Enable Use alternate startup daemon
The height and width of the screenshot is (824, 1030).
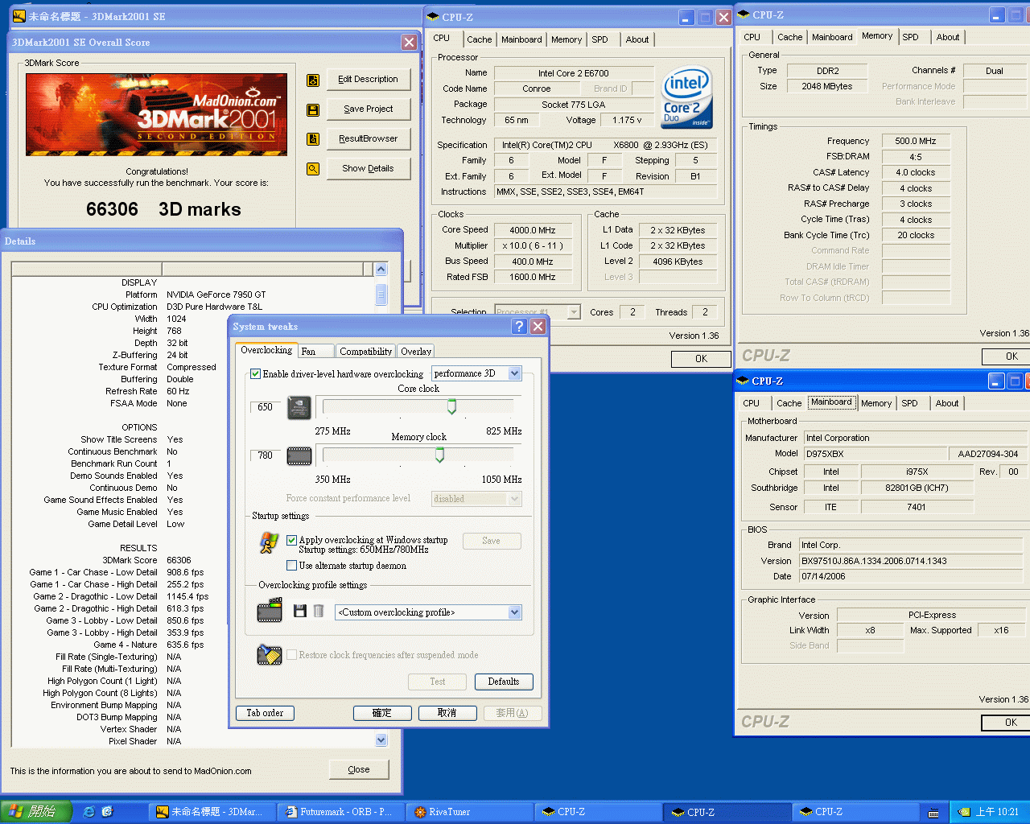point(292,566)
